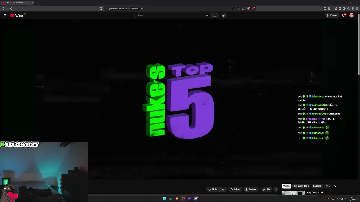Open the media control music note icon
360x202 pixels.
pos(336,8)
